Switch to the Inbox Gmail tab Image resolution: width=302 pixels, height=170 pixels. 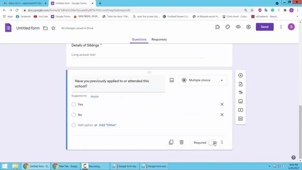(x=25, y=3)
